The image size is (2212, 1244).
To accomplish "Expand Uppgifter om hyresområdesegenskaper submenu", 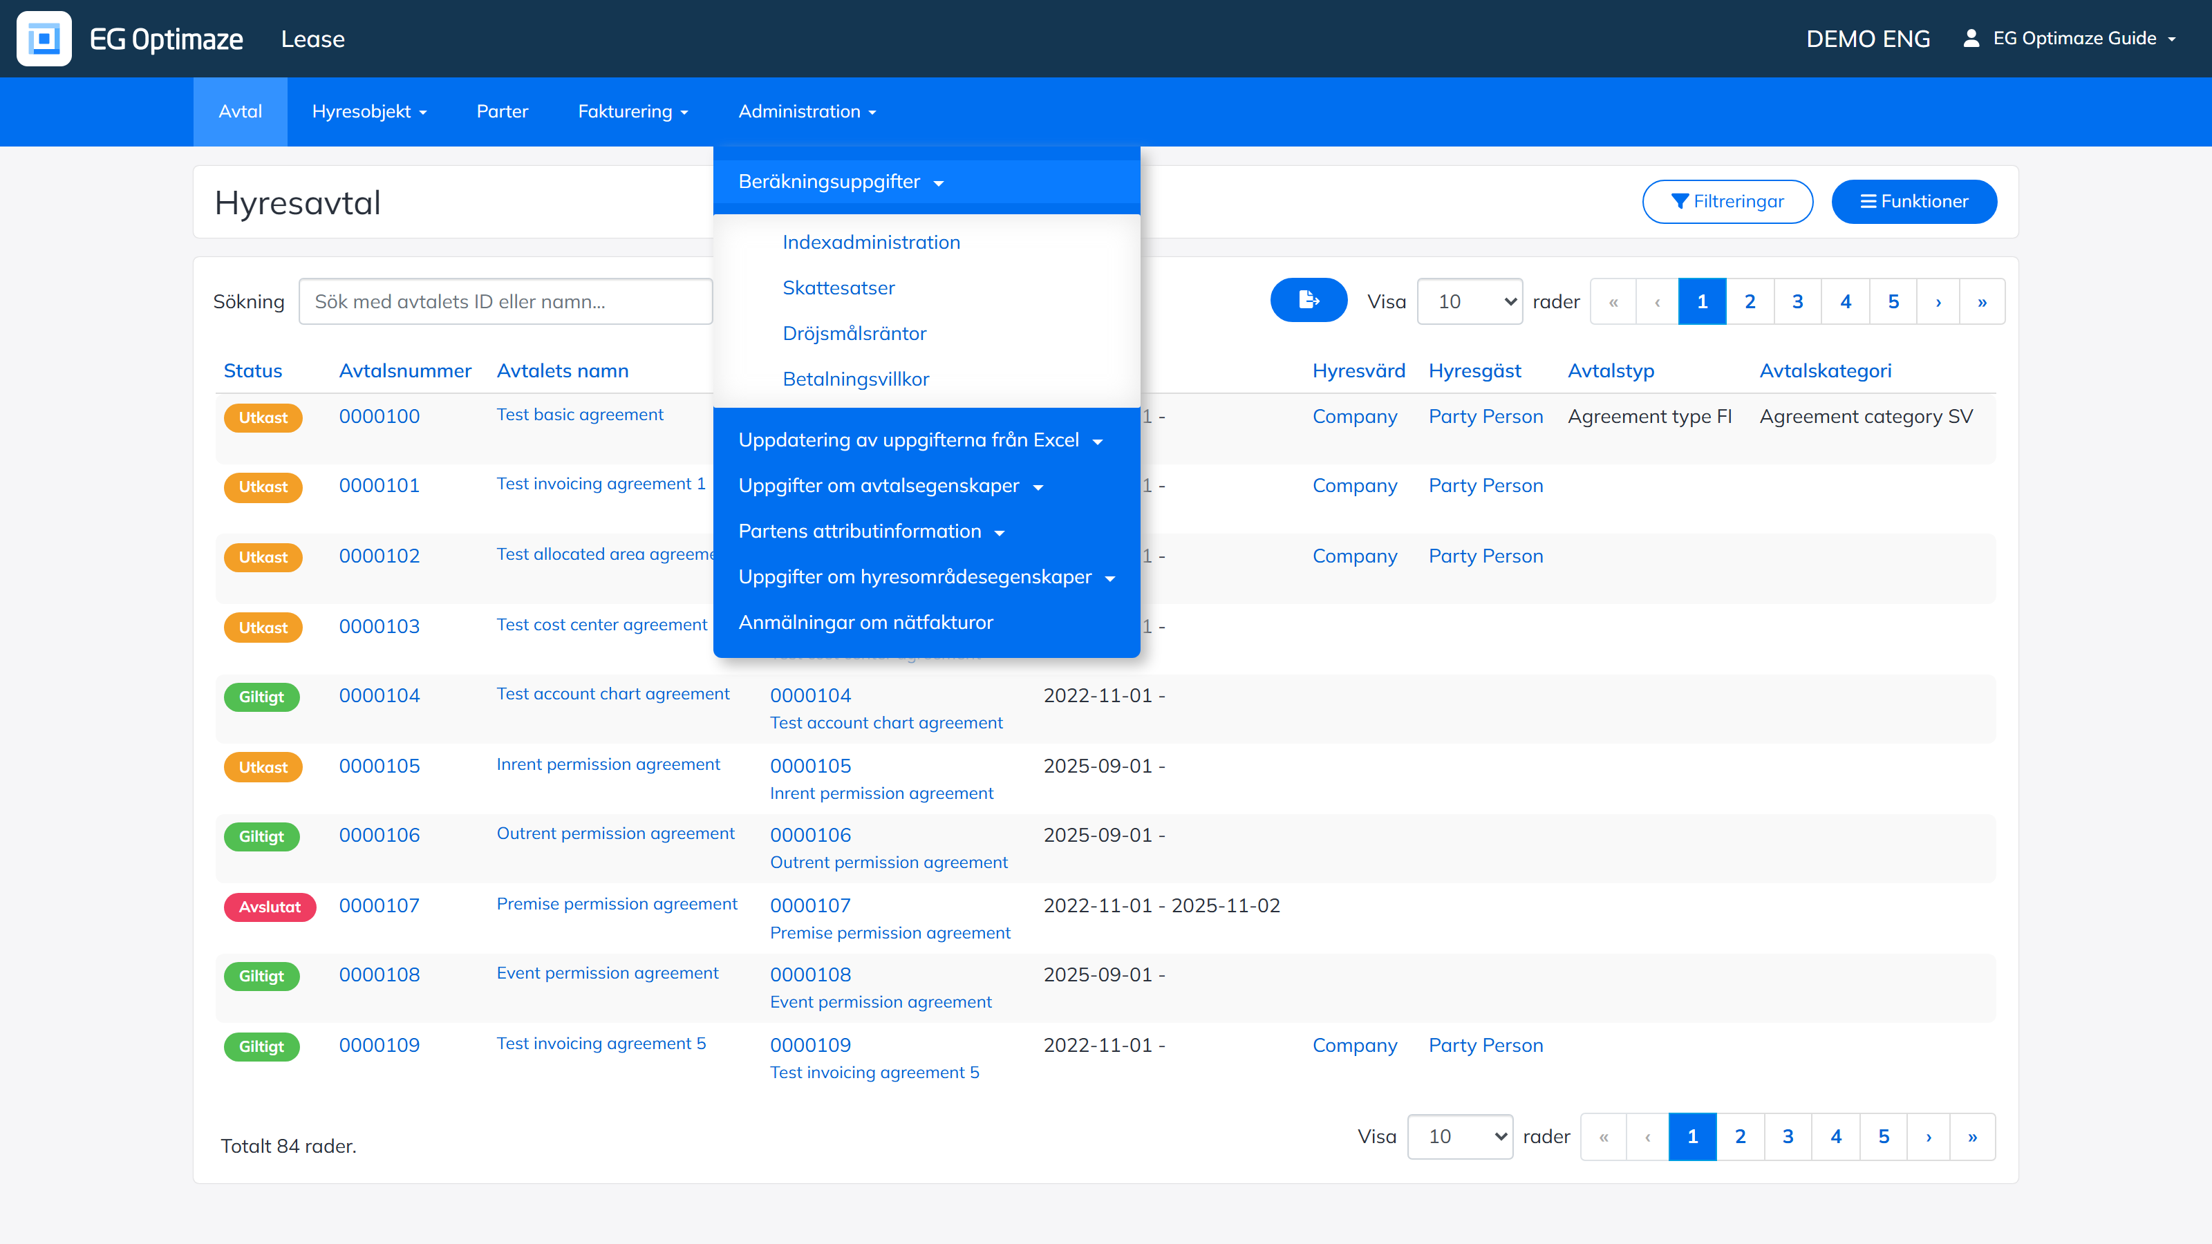I will [x=926, y=577].
